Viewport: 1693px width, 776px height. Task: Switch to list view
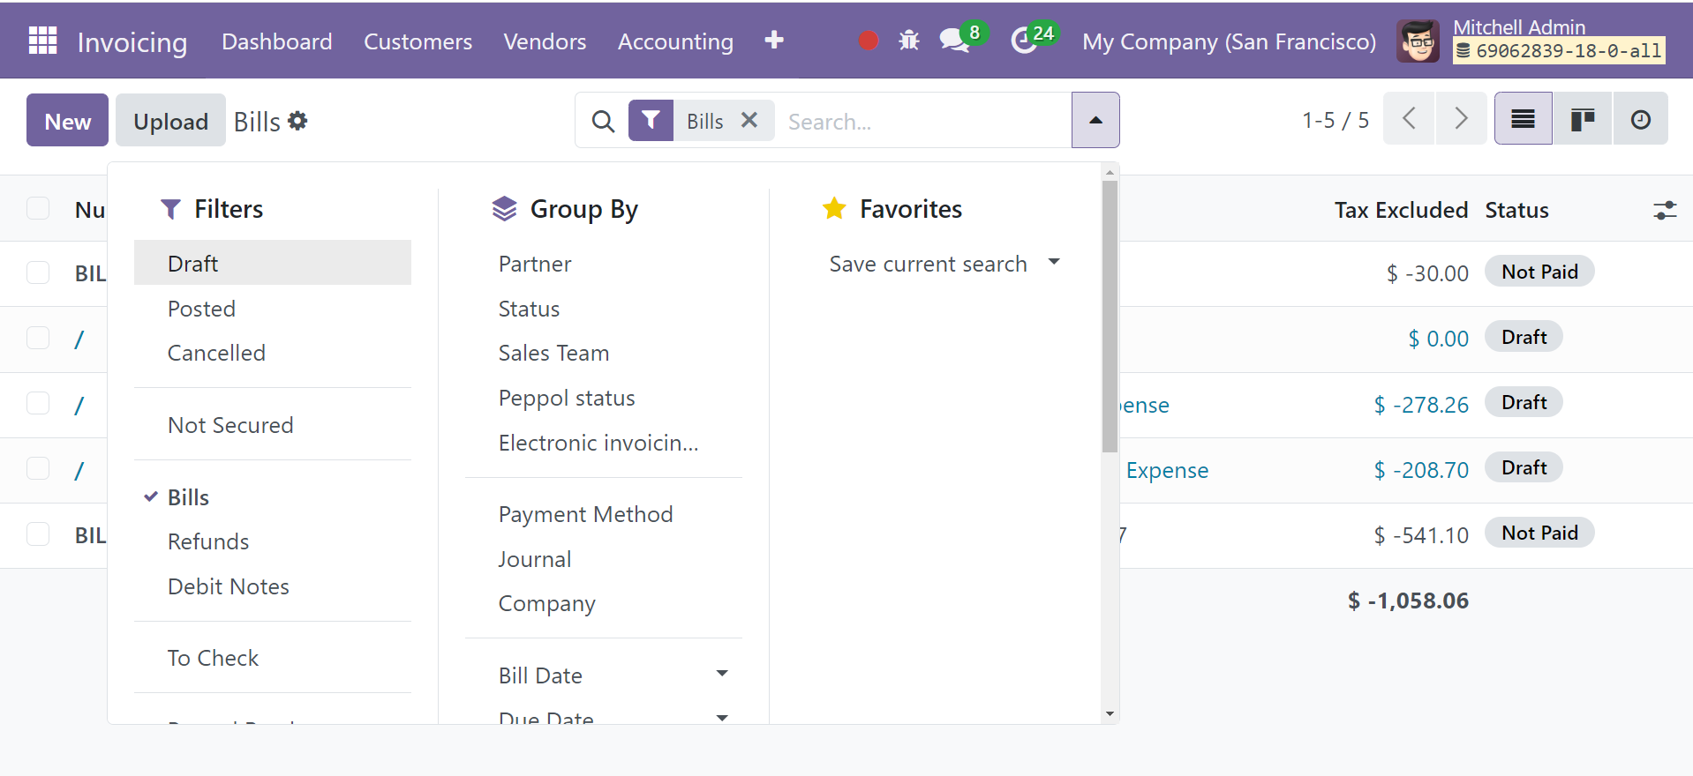1523,118
